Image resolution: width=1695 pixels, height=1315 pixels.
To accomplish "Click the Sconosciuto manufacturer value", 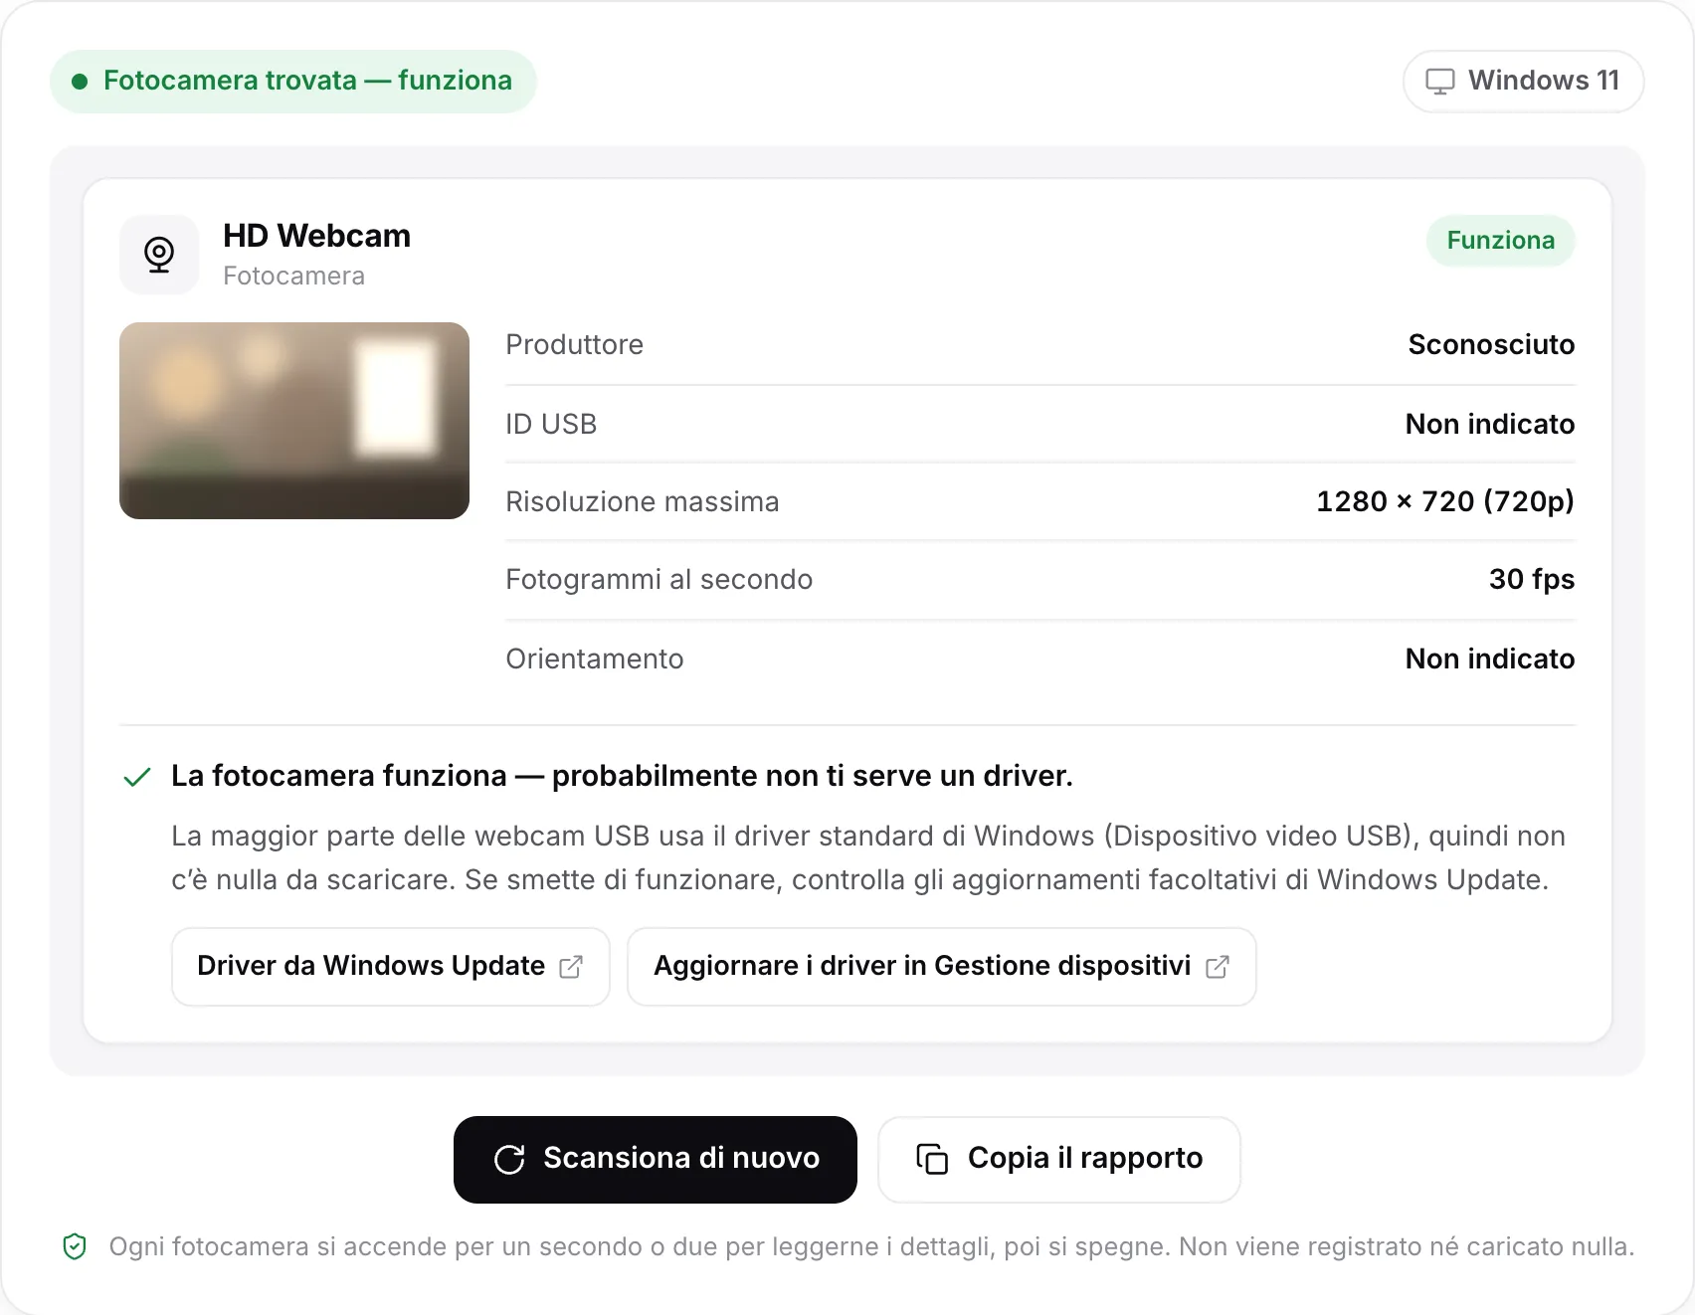I will click(x=1491, y=345).
